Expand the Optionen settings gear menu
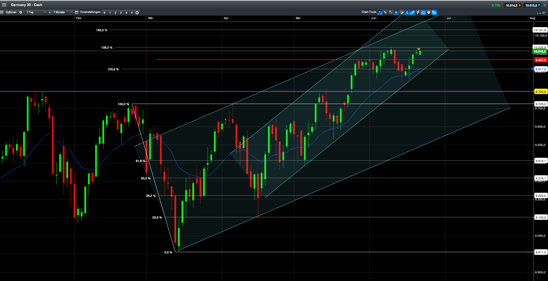The height and width of the screenshot is (281, 548). [x=21, y=12]
